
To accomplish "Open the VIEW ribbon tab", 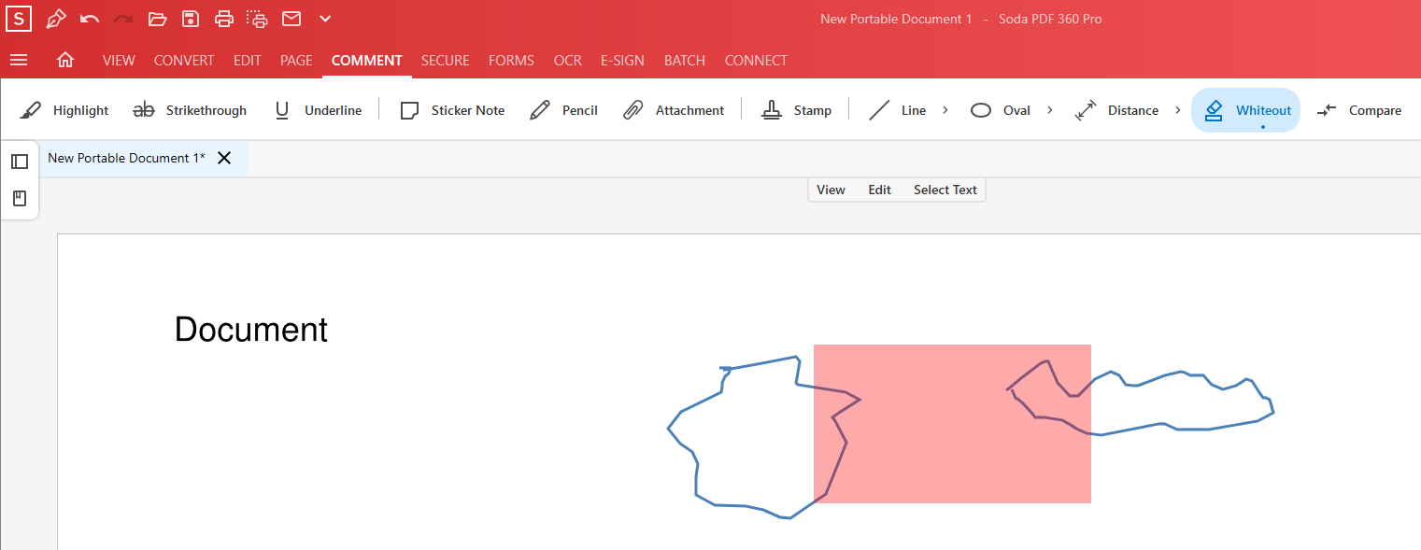I will pos(119,60).
